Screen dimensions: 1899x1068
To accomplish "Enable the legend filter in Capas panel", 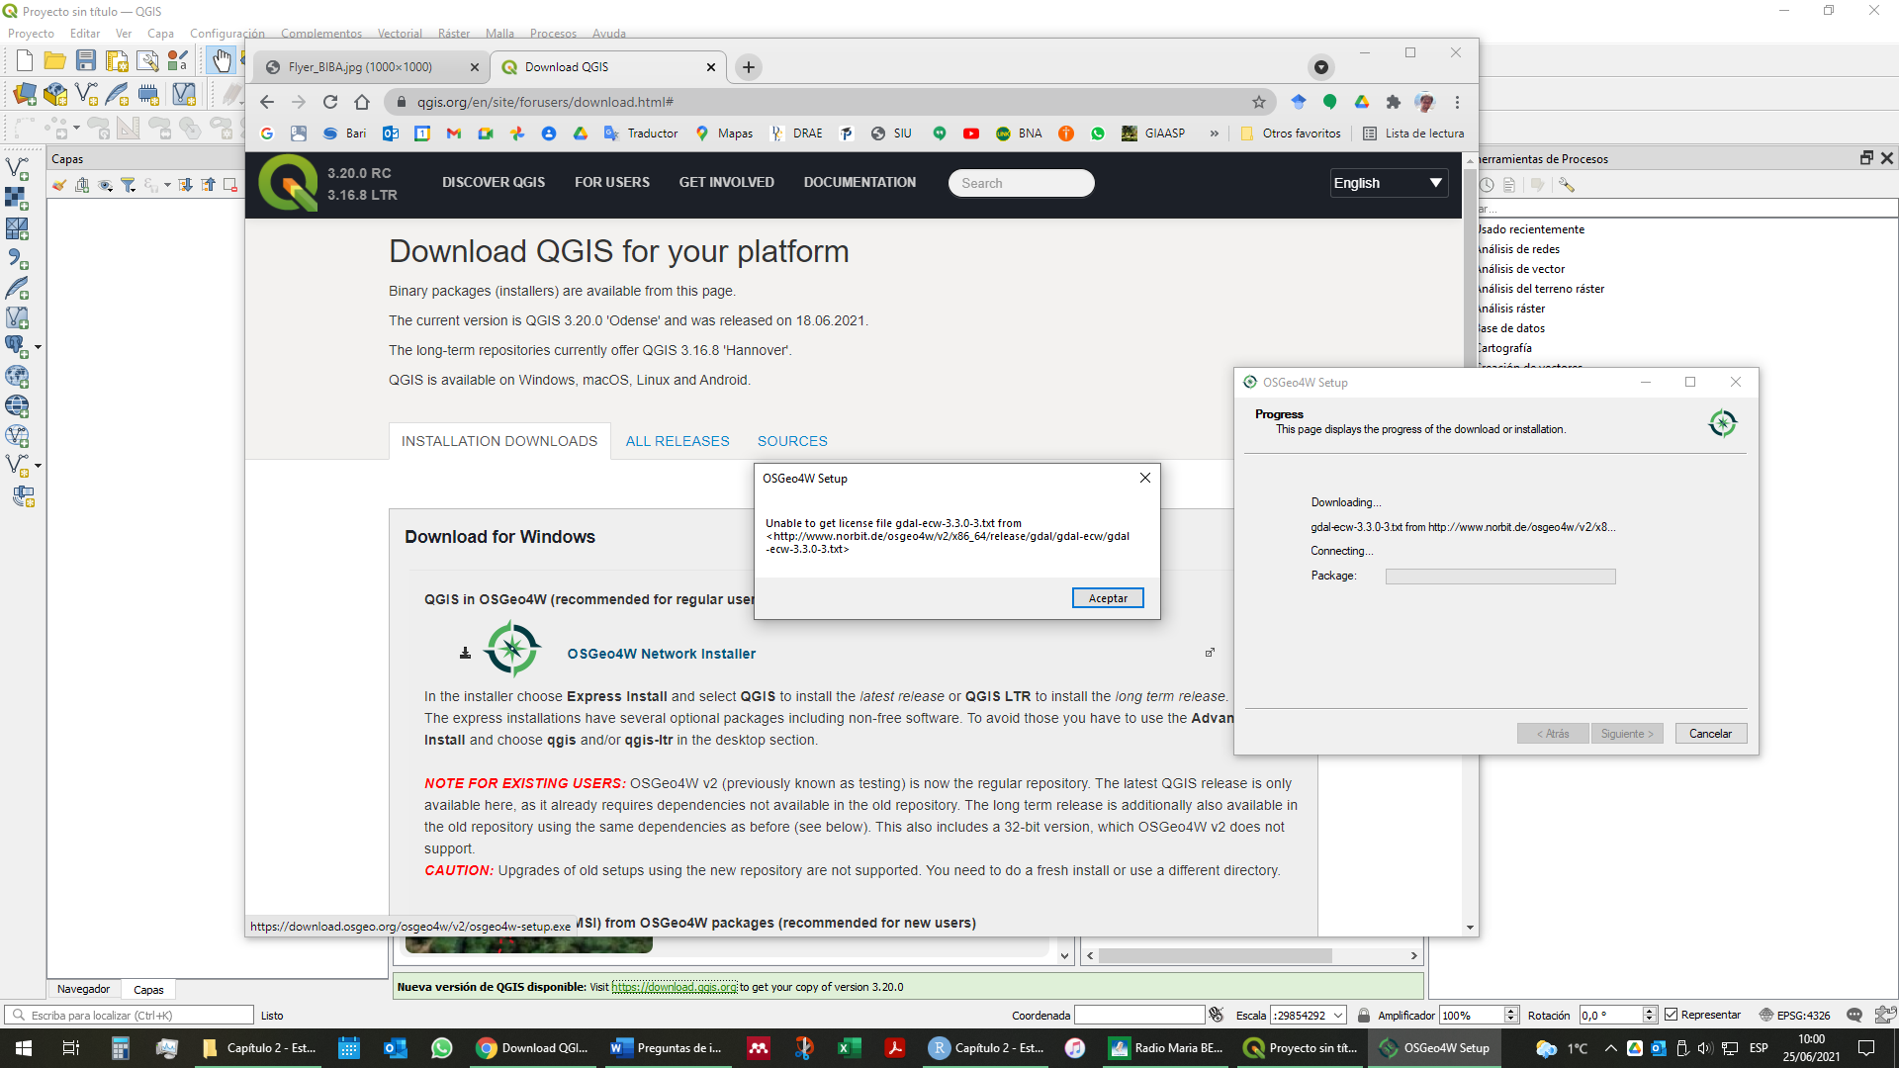I will point(128,186).
